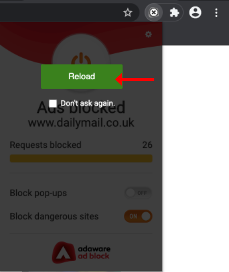229x272 pixels.
Task: Open the ad block settings gear
Action: (x=148, y=34)
